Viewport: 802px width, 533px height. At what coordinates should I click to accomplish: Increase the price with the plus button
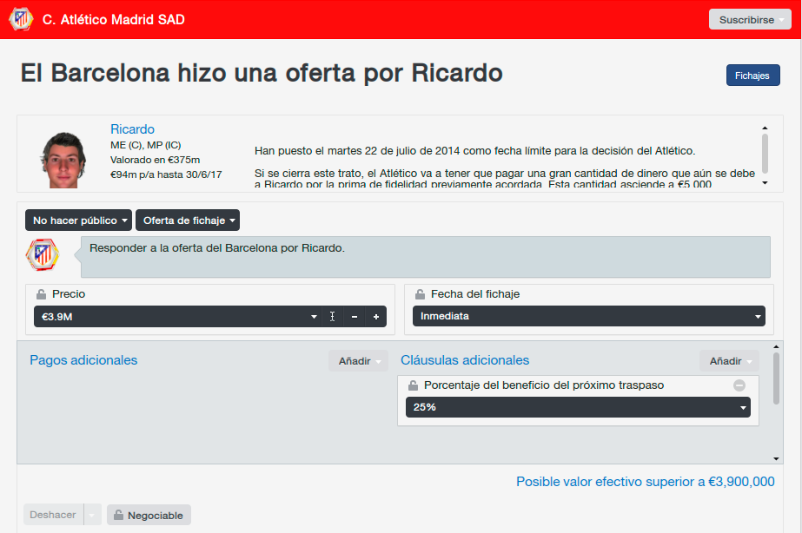tap(376, 317)
